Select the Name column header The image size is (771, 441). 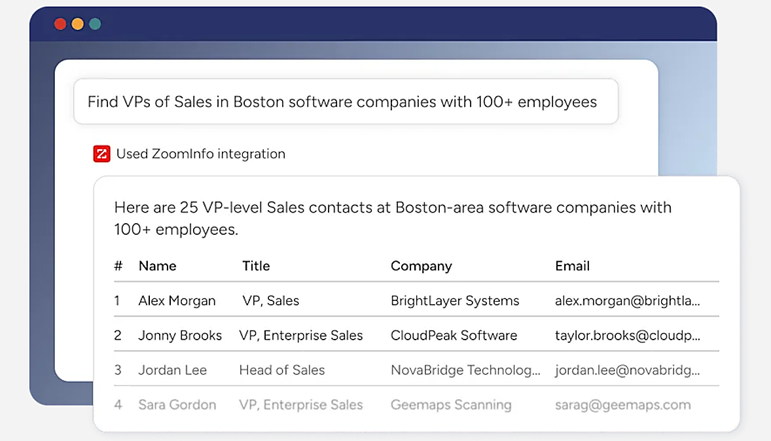[157, 266]
